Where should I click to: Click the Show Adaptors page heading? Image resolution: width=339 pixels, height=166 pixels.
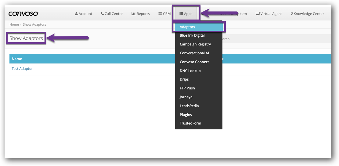(x=26, y=38)
